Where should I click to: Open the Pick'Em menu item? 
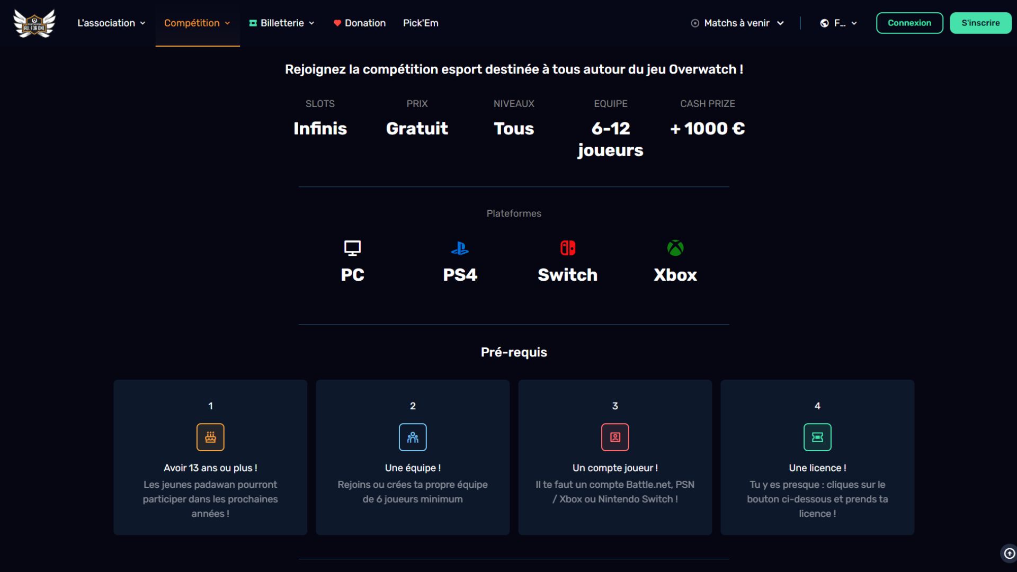421,23
